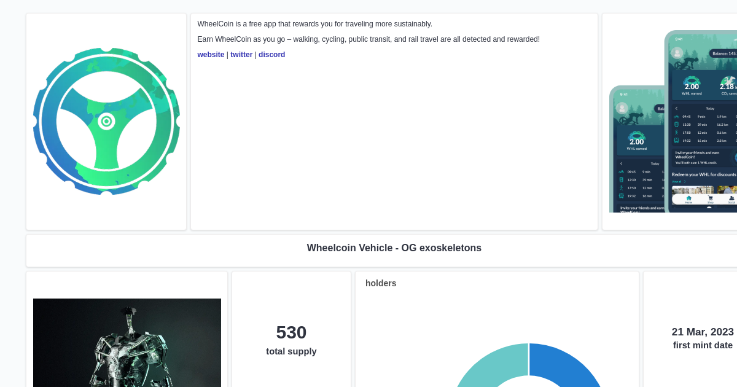The image size is (737, 387).
Task: Open the website link
Action: [x=211, y=55]
